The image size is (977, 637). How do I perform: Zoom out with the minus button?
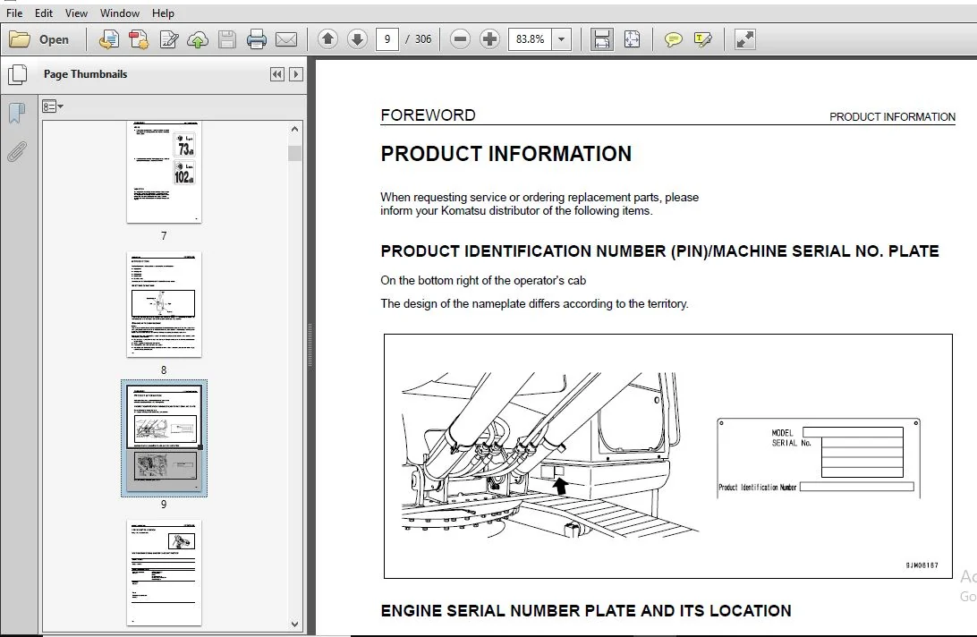click(460, 39)
